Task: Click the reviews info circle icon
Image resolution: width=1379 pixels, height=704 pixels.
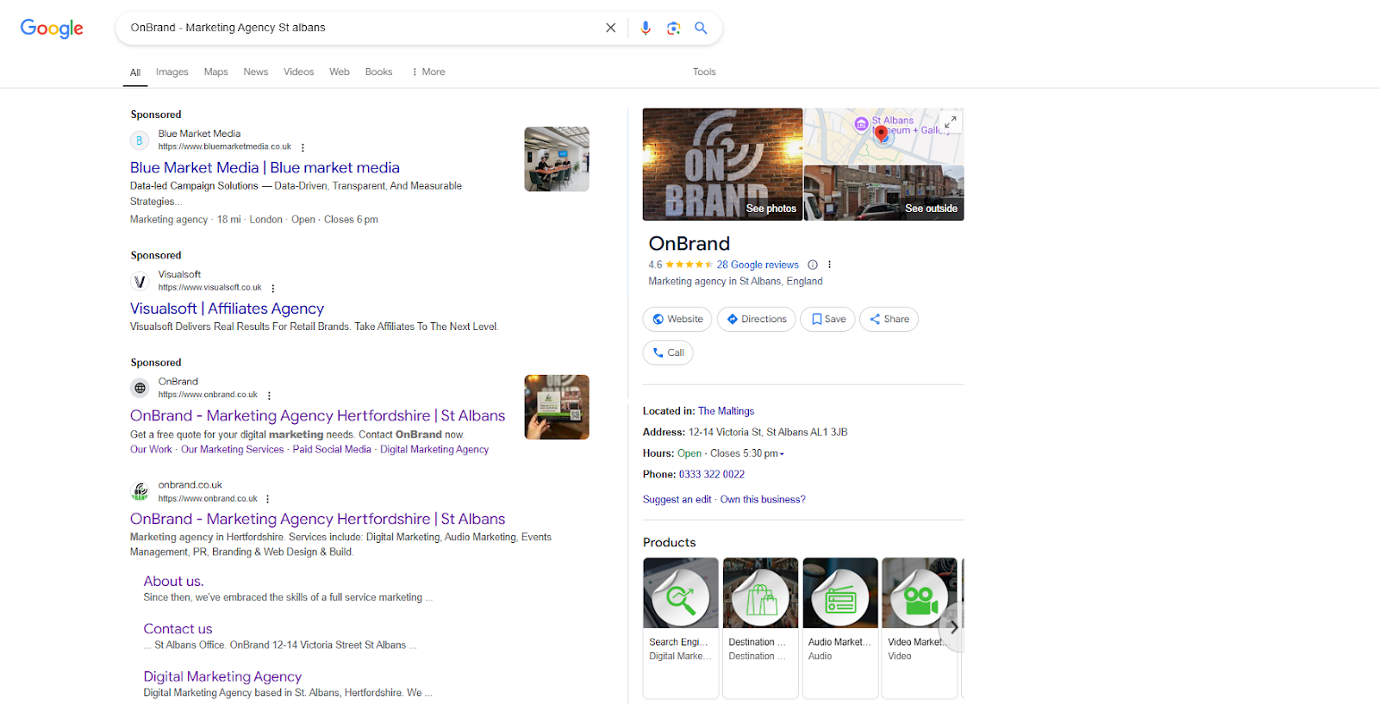Action: (x=813, y=265)
